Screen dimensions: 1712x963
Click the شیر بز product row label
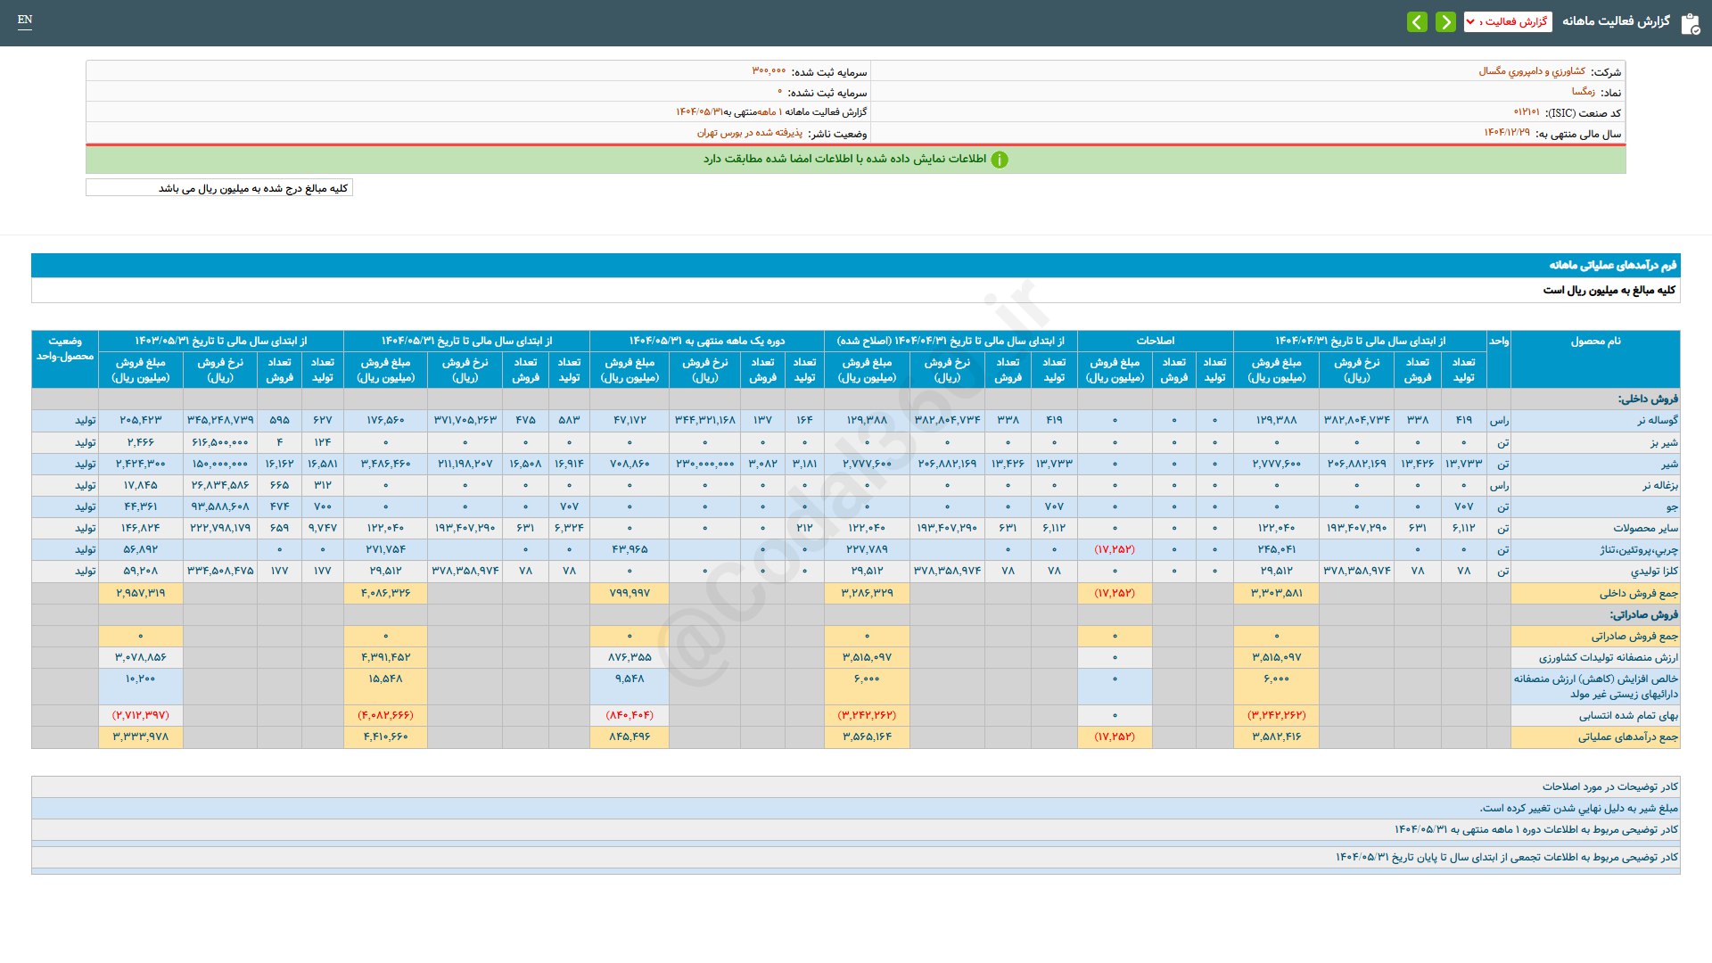1664,442
